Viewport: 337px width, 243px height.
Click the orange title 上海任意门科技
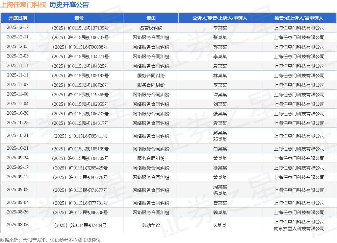23,5
